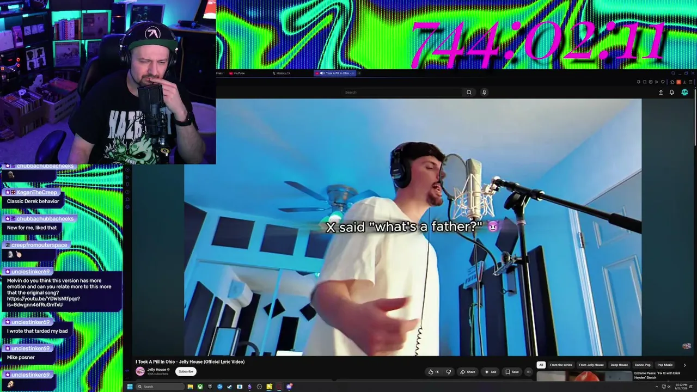Click the red square browser taskbar icon
Screen dimensions: 697x392
point(279,387)
